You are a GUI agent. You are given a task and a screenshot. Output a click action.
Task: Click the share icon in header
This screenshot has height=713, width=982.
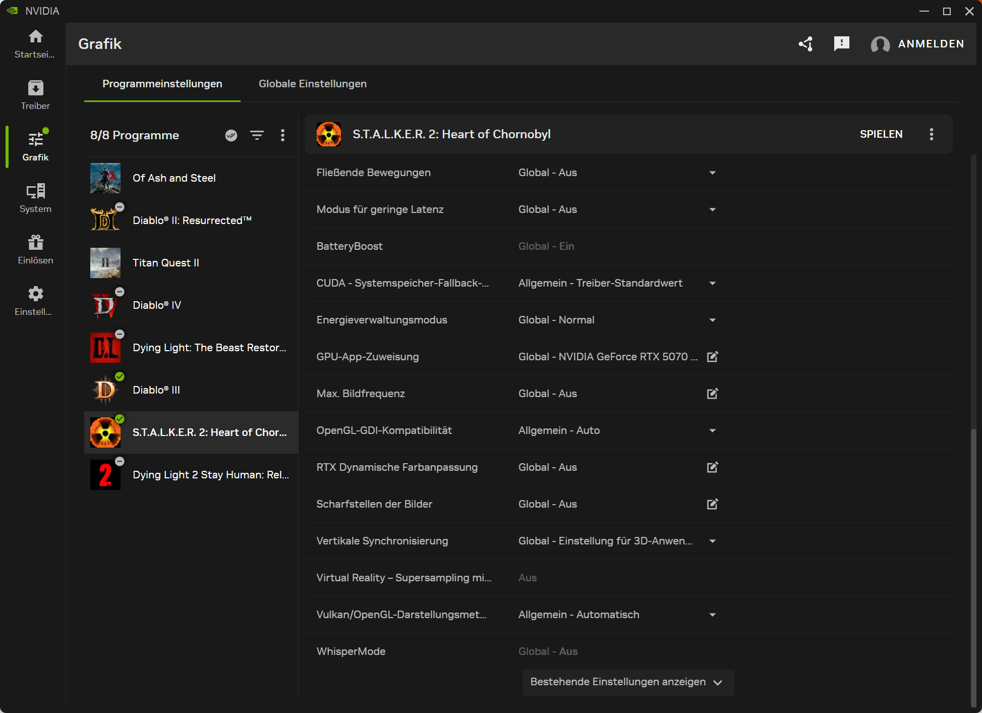806,44
